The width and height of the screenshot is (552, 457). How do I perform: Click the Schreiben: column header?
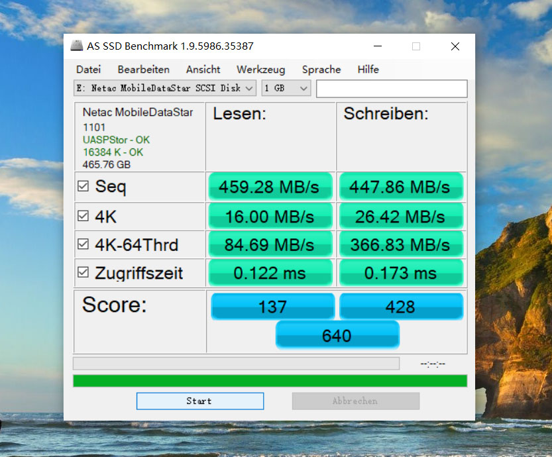coord(386,114)
